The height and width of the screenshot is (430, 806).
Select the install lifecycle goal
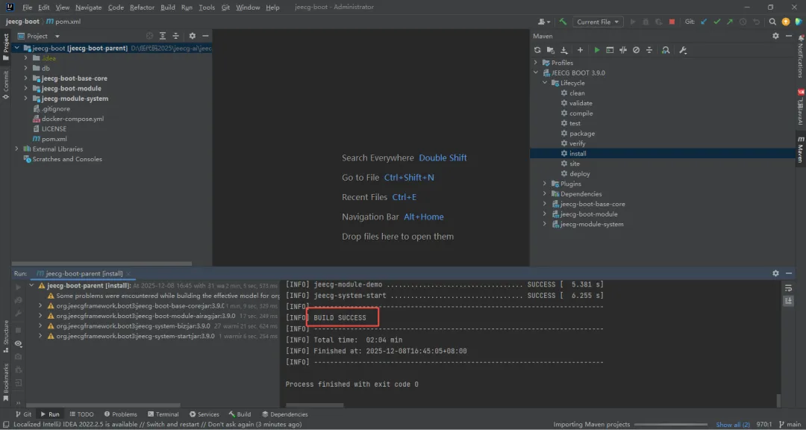click(x=578, y=154)
